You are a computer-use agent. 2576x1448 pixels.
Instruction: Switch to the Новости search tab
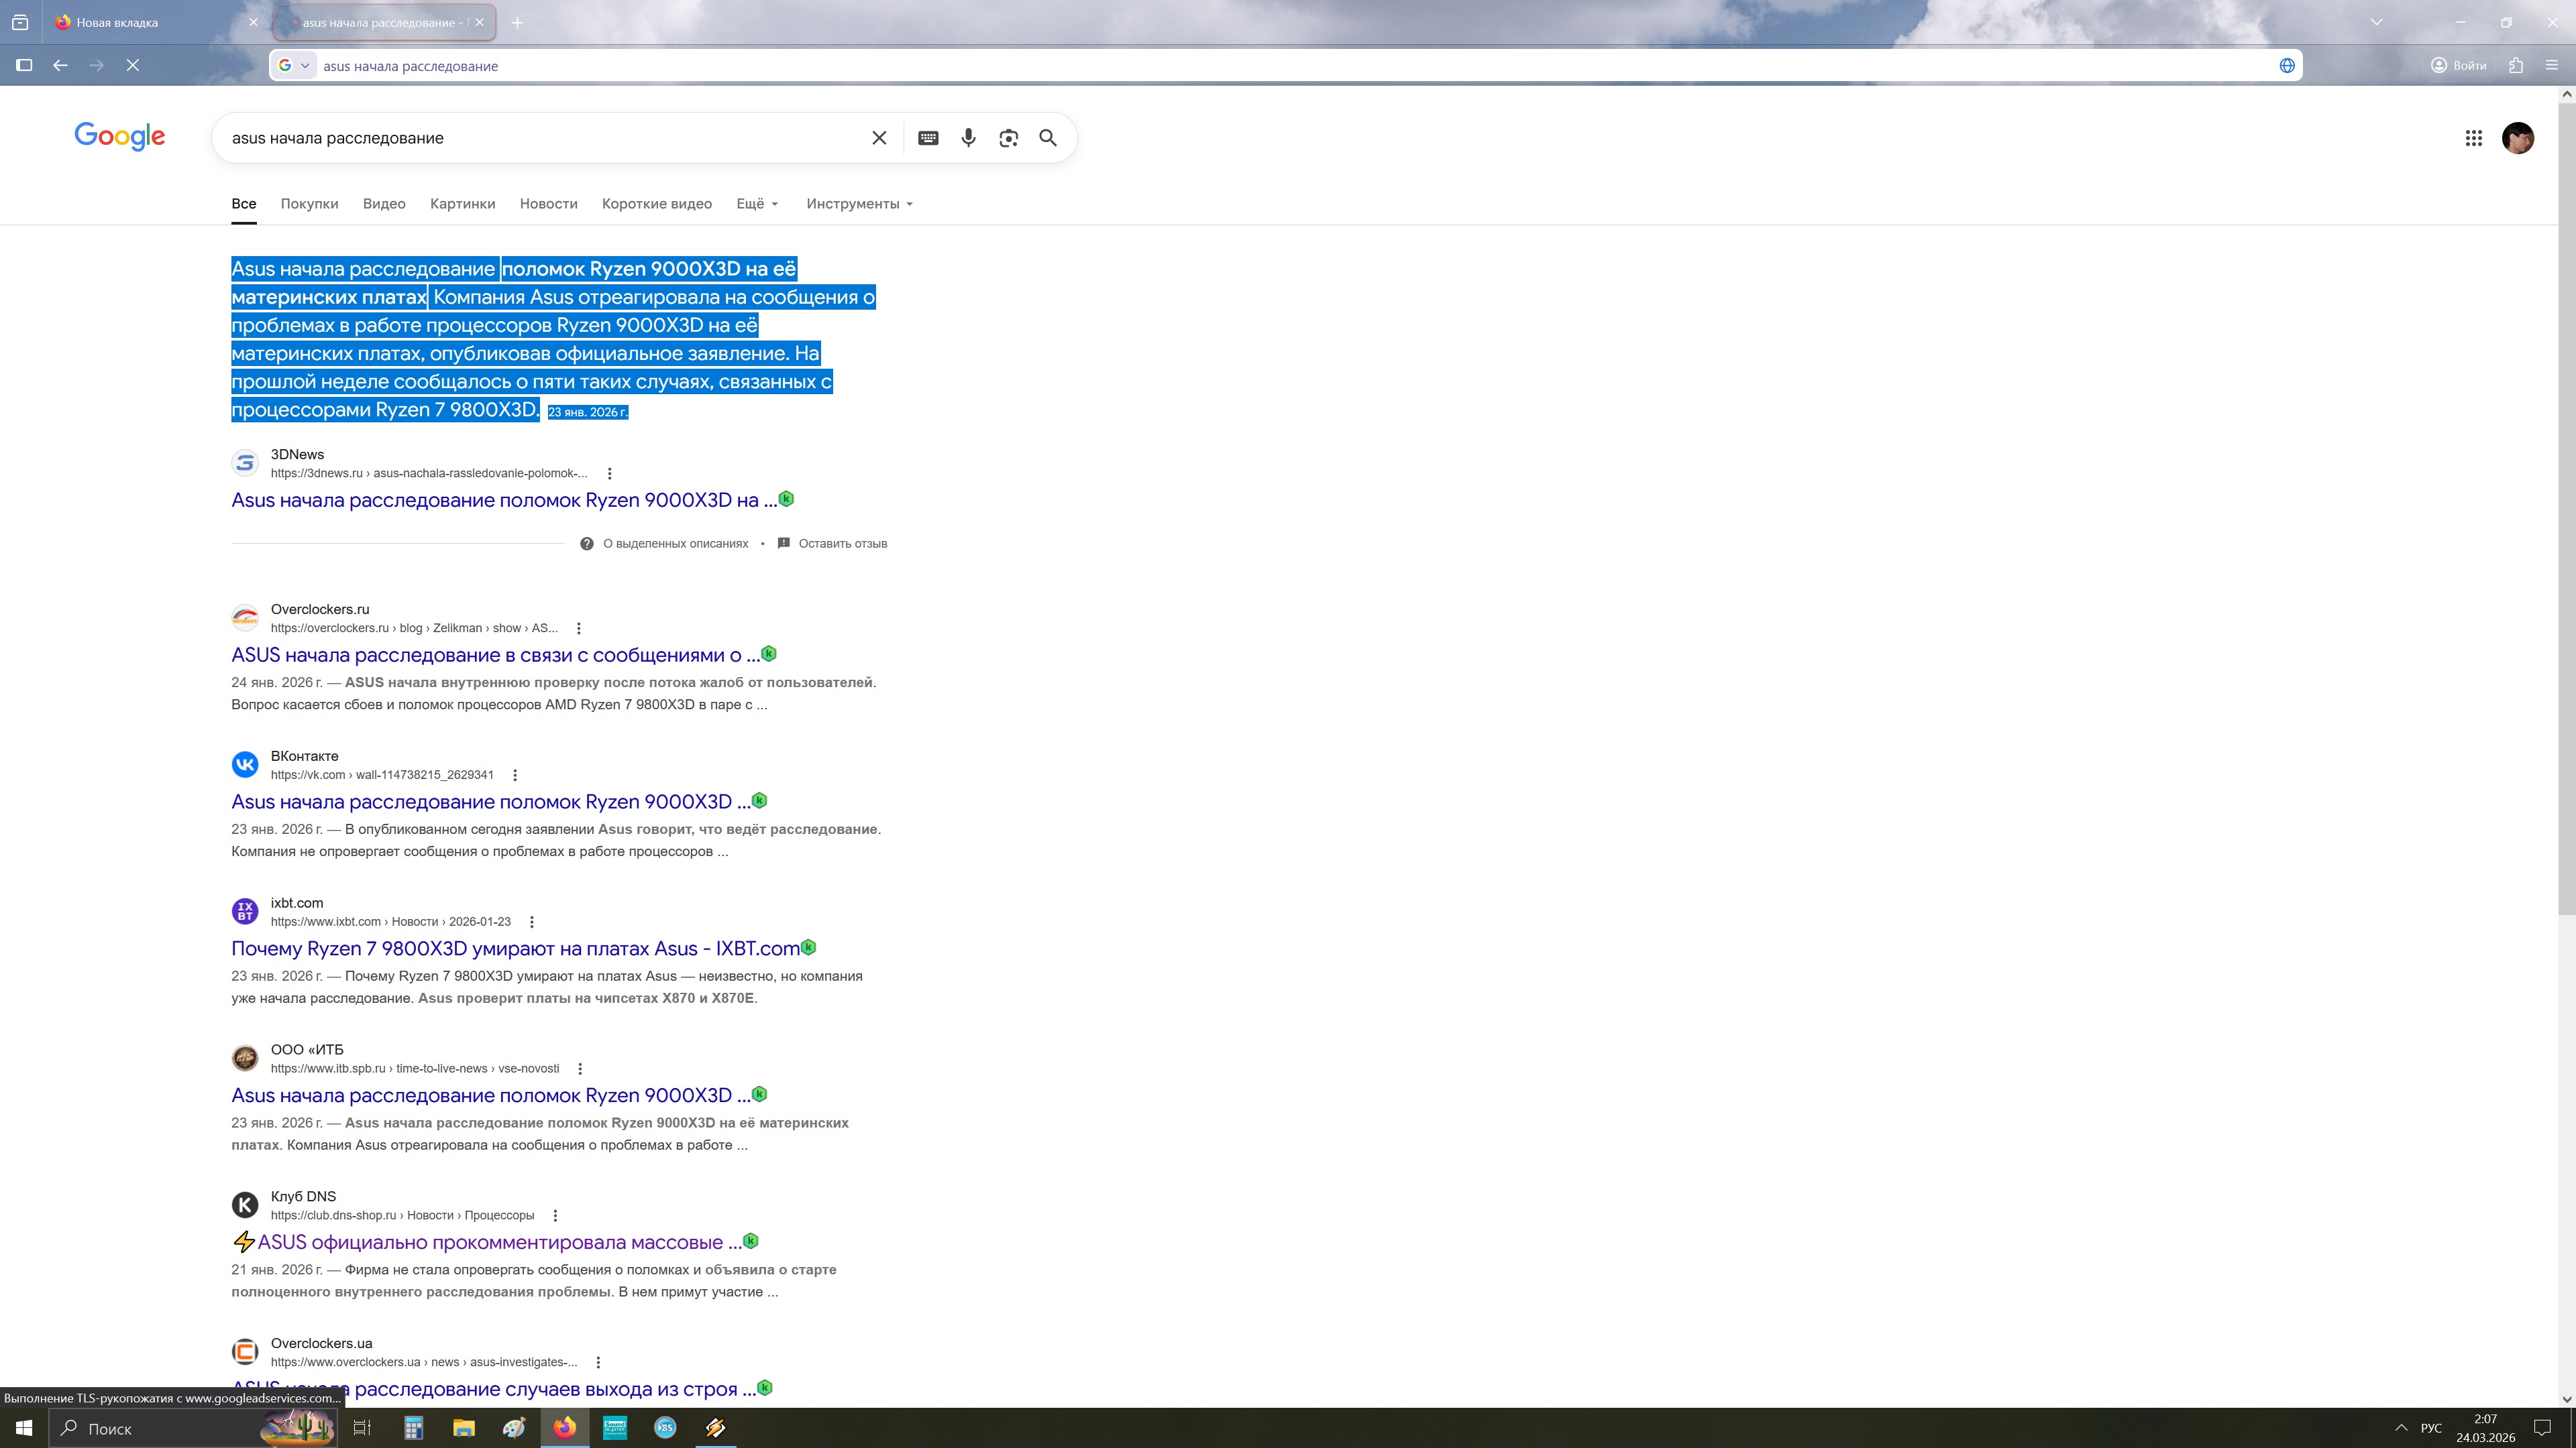(x=548, y=204)
